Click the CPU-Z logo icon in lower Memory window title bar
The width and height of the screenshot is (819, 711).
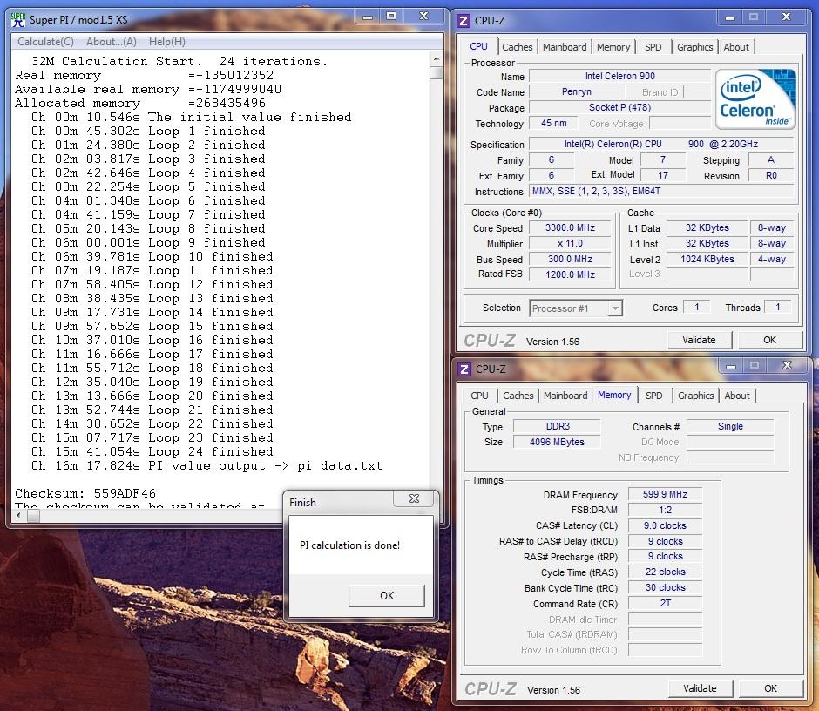(x=464, y=369)
